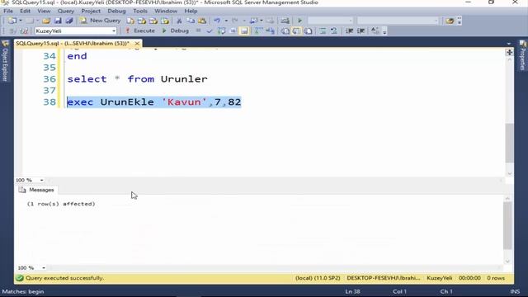Open Query Options icon

233,31
